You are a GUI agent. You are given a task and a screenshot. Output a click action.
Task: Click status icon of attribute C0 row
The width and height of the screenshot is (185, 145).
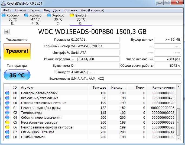(x=7, y=103)
